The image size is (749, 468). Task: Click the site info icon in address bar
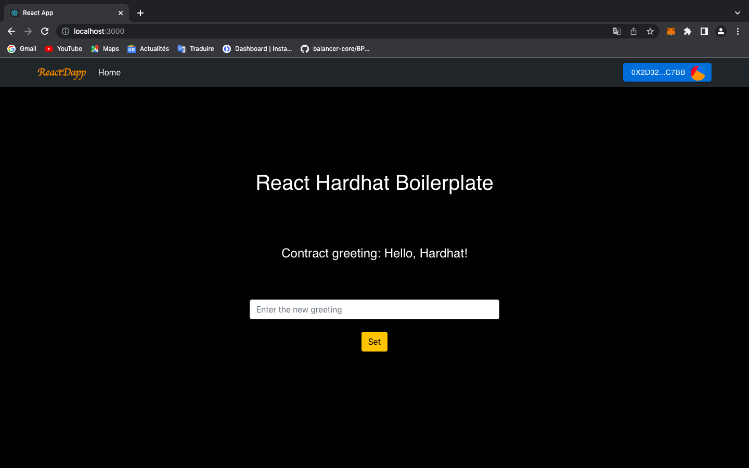click(x=65, y=31)
